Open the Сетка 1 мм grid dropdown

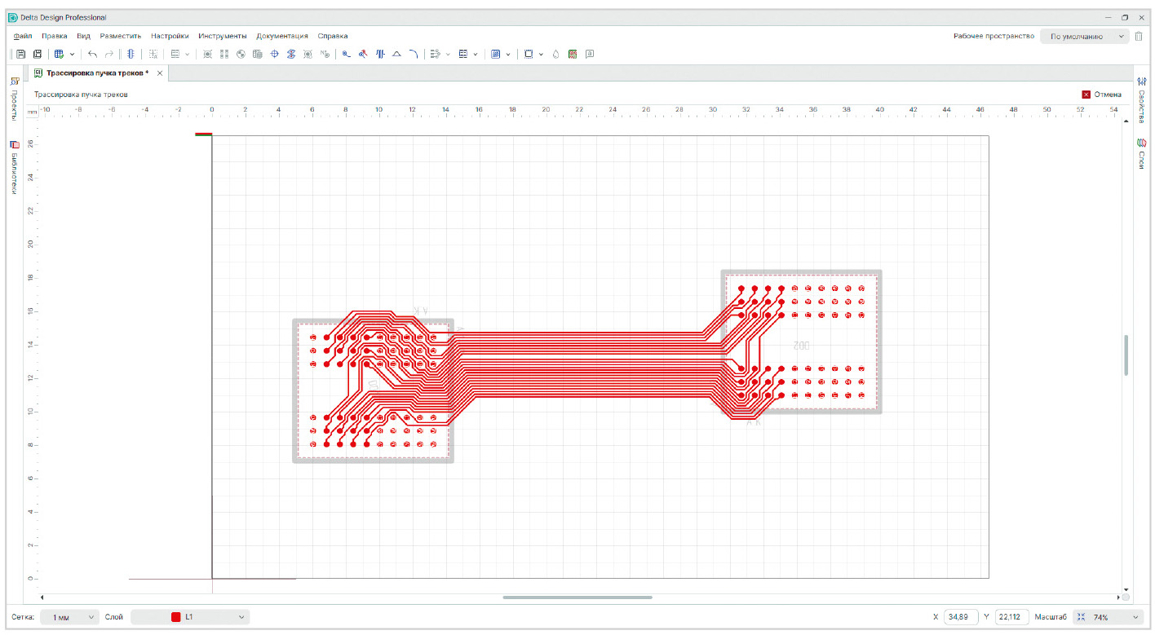pyautogui.click(x=69, y=617)
